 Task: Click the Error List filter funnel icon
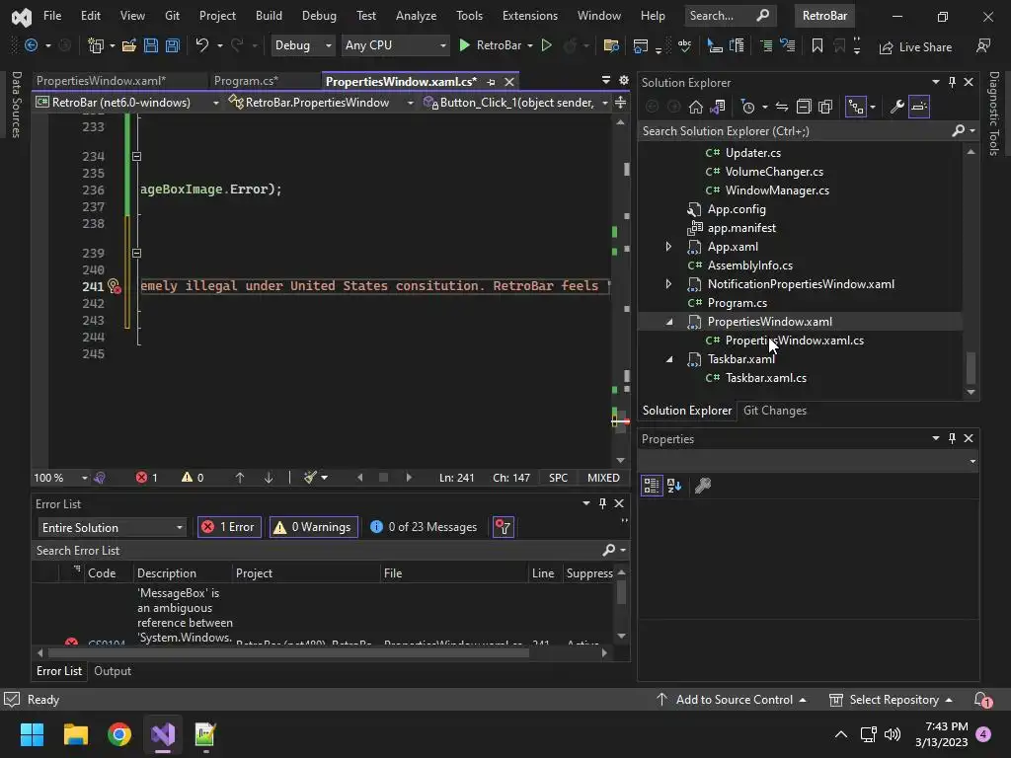click(x=503, y=527)
